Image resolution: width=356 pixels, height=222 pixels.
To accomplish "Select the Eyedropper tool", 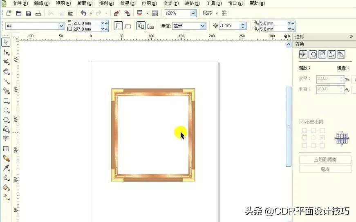I will pos(6,168).
